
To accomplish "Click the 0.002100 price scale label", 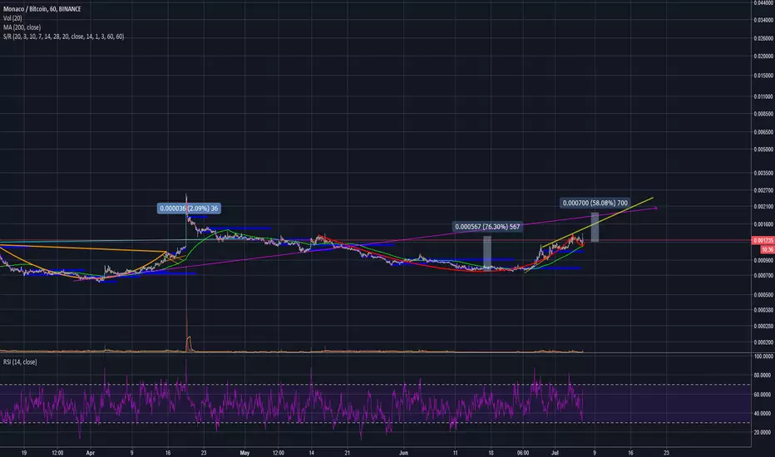I will [763, 207].
